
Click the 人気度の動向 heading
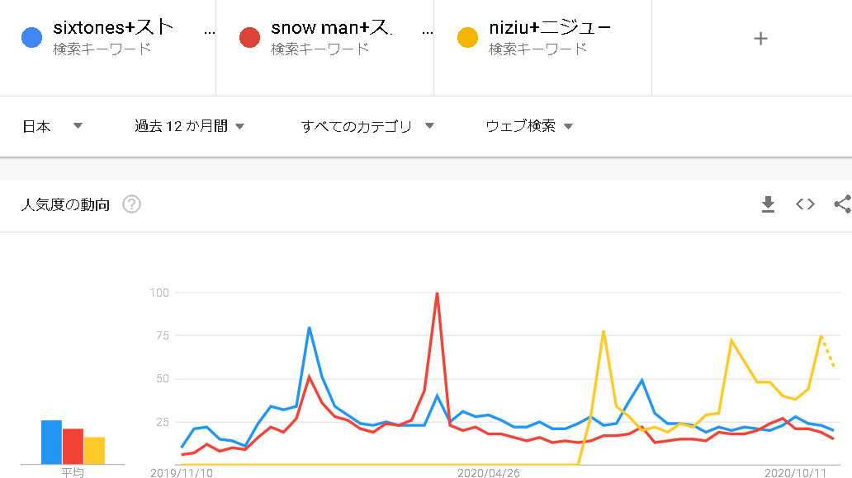[65, 204]
